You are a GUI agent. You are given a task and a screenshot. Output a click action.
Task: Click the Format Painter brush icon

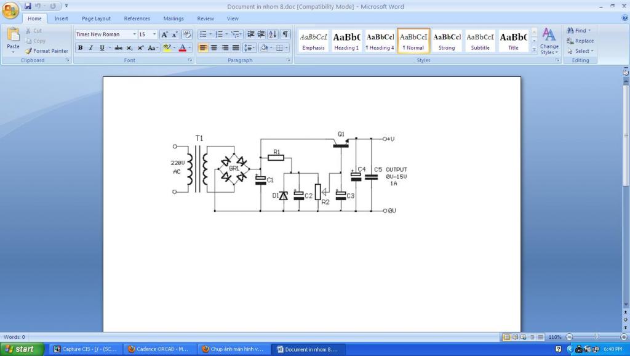click(x=28, y=51)
